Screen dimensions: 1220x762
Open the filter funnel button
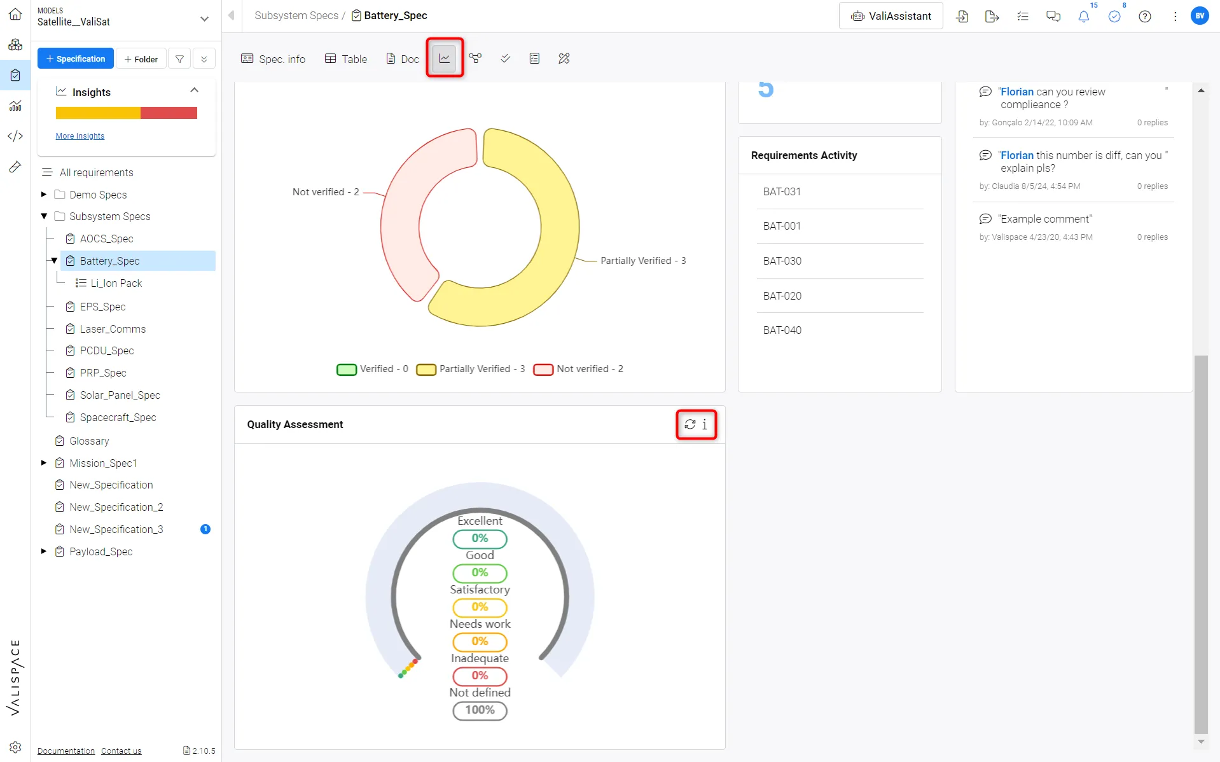(x=180, y=59)
